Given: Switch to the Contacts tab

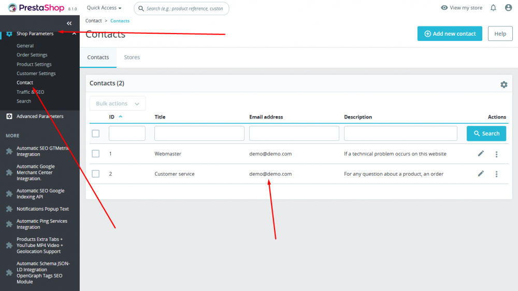Looking at the screenshot, I should tap(98, 57).
